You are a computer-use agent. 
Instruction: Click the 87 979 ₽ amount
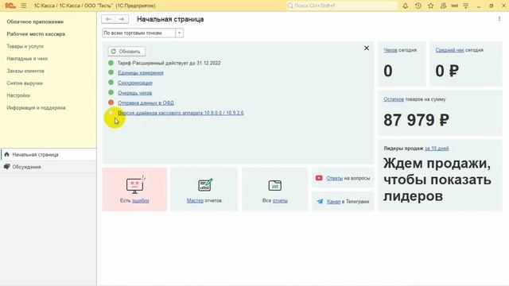(417, 120)
